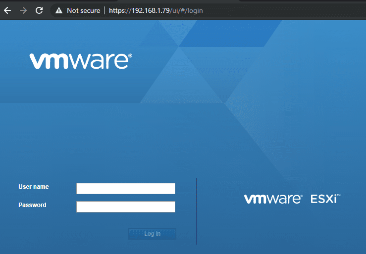Screen dimensions: 366x254
Task: Focus the User name field
Action: point(126,188)
